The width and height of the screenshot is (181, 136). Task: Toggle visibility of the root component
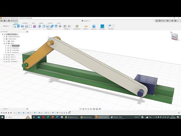(x=5, y=34)
